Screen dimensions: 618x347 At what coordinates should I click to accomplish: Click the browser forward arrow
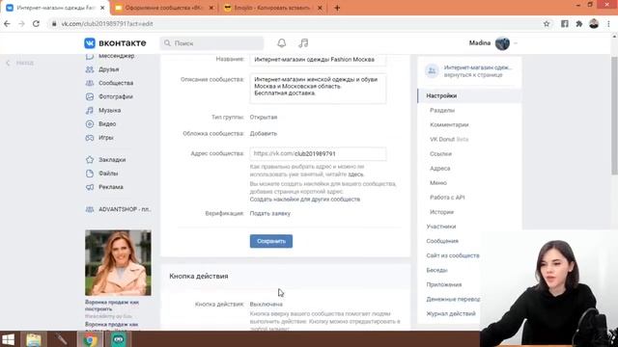coord(21,23)
